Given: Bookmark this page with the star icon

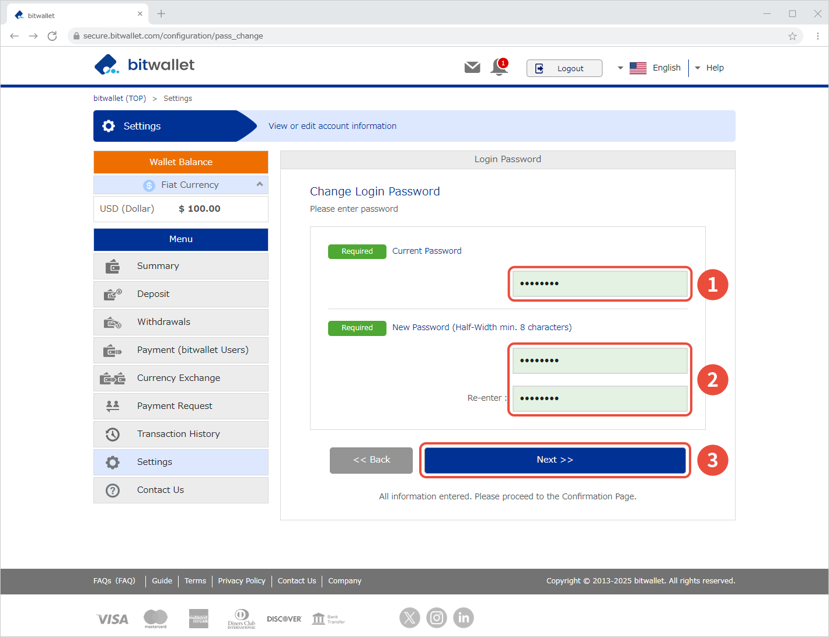Looking at the screenshot, I should (792, 36).
